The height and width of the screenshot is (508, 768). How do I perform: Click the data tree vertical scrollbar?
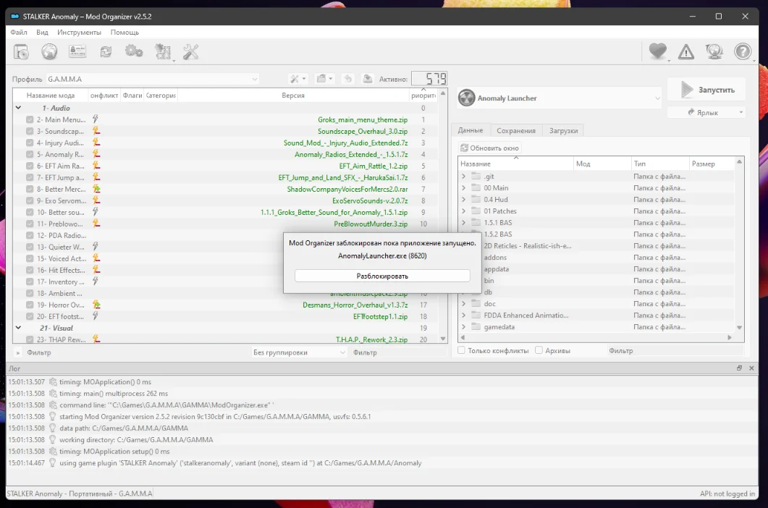point(739,245)
